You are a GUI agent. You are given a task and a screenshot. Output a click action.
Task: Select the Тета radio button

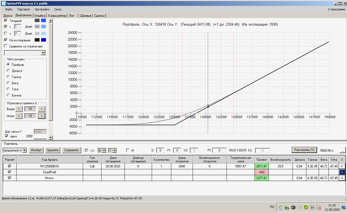click(x=8, y=89)
